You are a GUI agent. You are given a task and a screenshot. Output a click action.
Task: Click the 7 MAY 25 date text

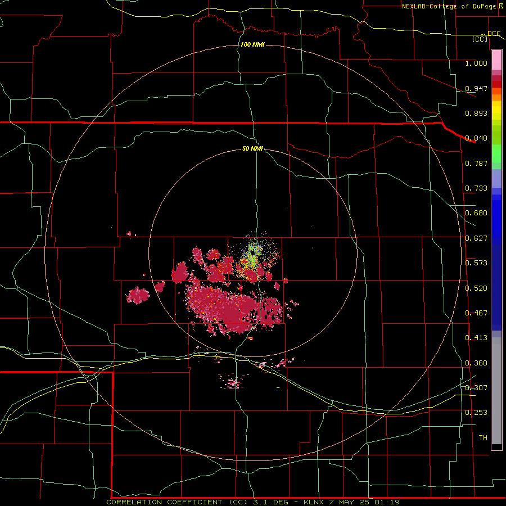tap(350, 502)
